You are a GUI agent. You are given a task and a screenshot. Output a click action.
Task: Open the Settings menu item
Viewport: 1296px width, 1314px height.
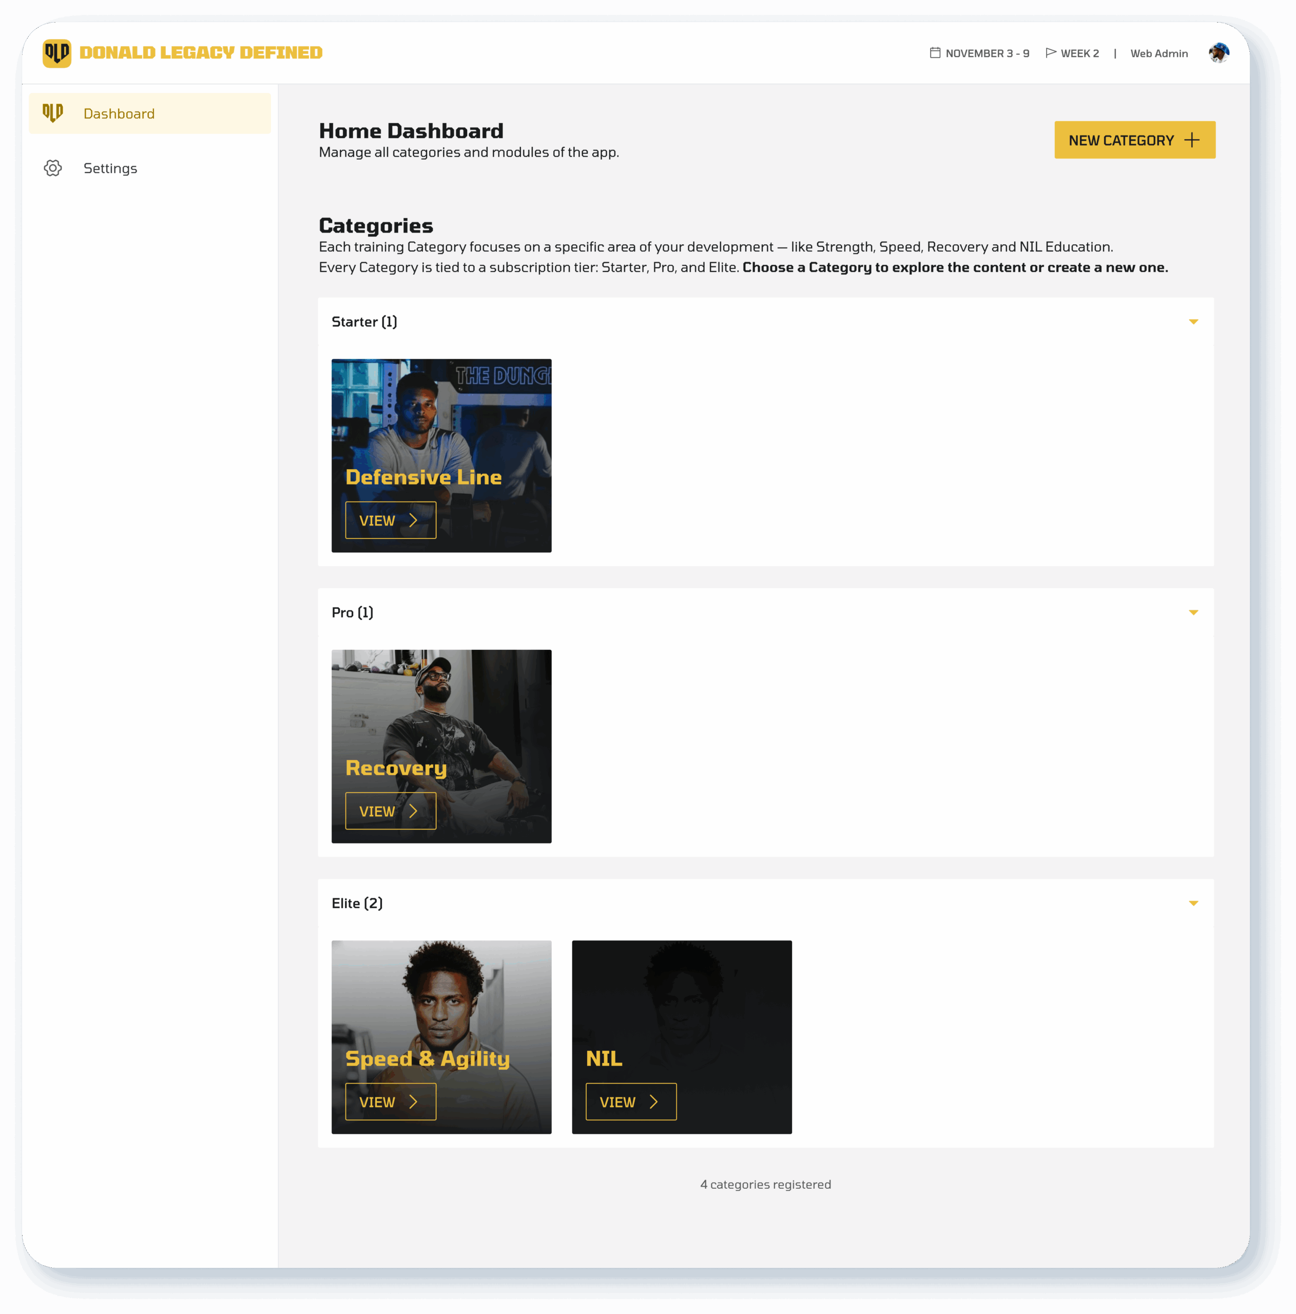point(110,168)
